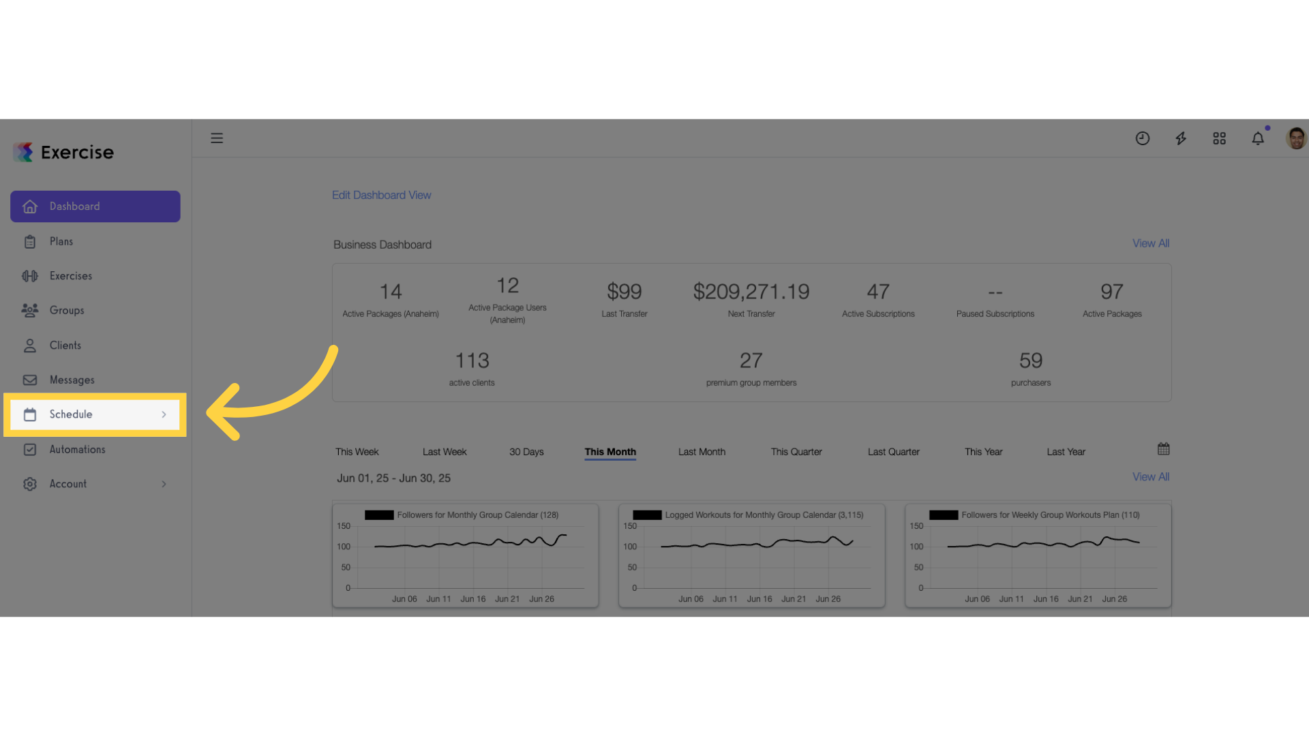The width and height of the screenshot is (1309, 736).
Task: Select the This Year tab
Action: (983, 452)
